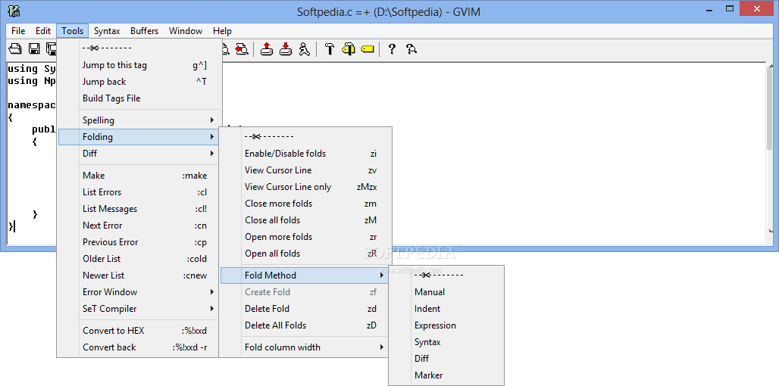This screenshot has height=386, width=779.
Task: Click the Load Session toolbar icon (red up arrow)
Action: [x=267, y=48]
